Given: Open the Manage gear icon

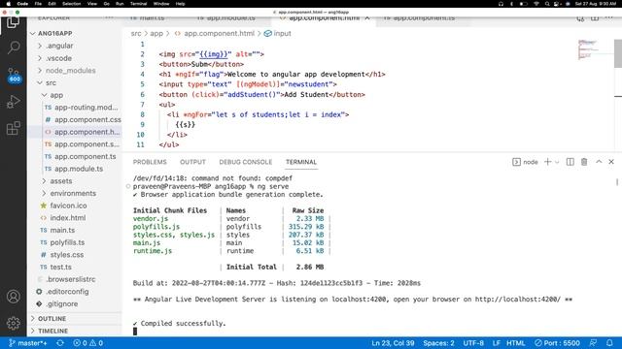Looking at the screenshot, I should pos(13,323).
